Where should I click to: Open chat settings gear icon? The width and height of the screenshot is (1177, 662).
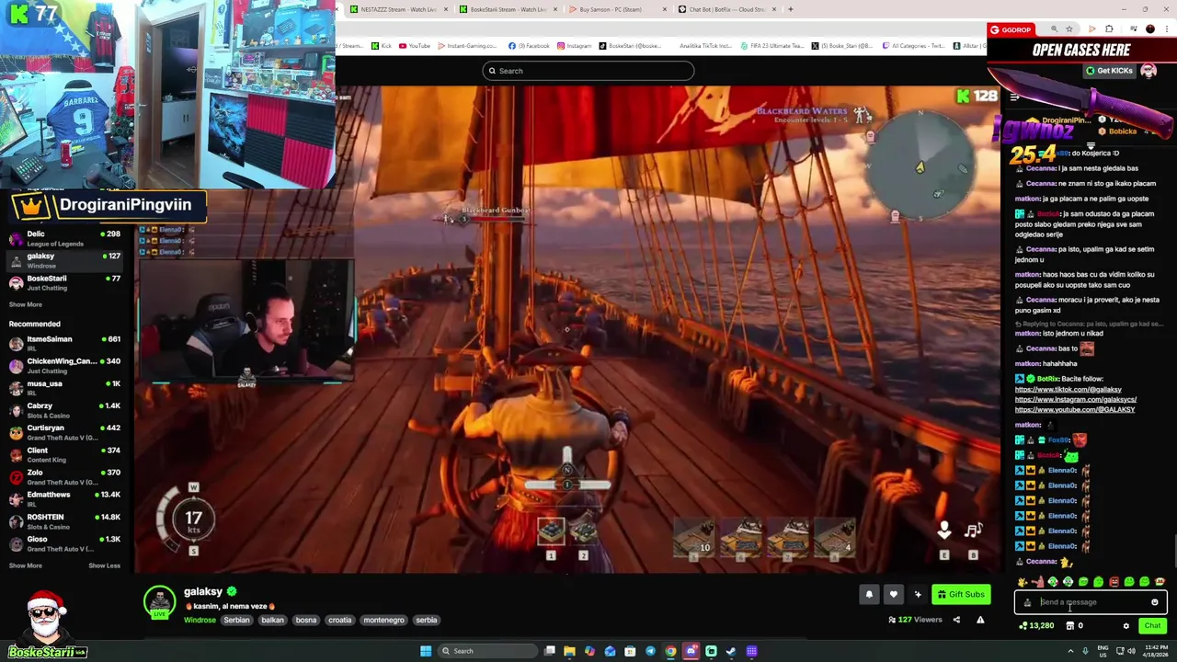1126,626
